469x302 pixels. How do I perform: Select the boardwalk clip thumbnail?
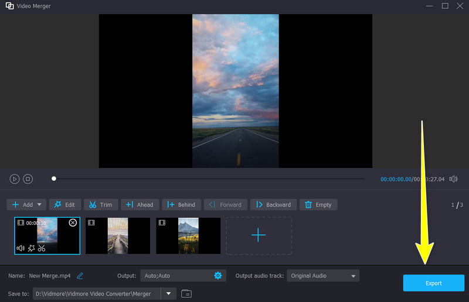[118, 236]
